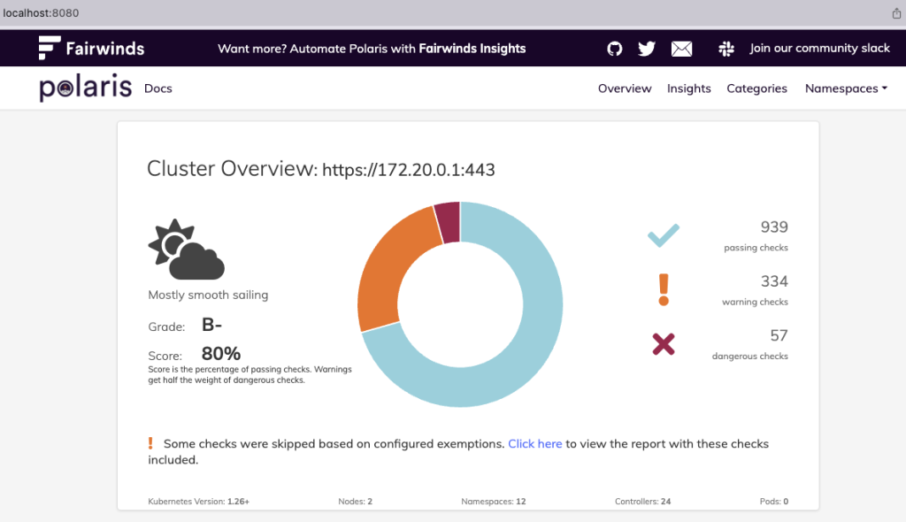Open the GitHub icon link
Viewport: 906px width, 522px height.
pyautogui.click(x=615, y=49)
